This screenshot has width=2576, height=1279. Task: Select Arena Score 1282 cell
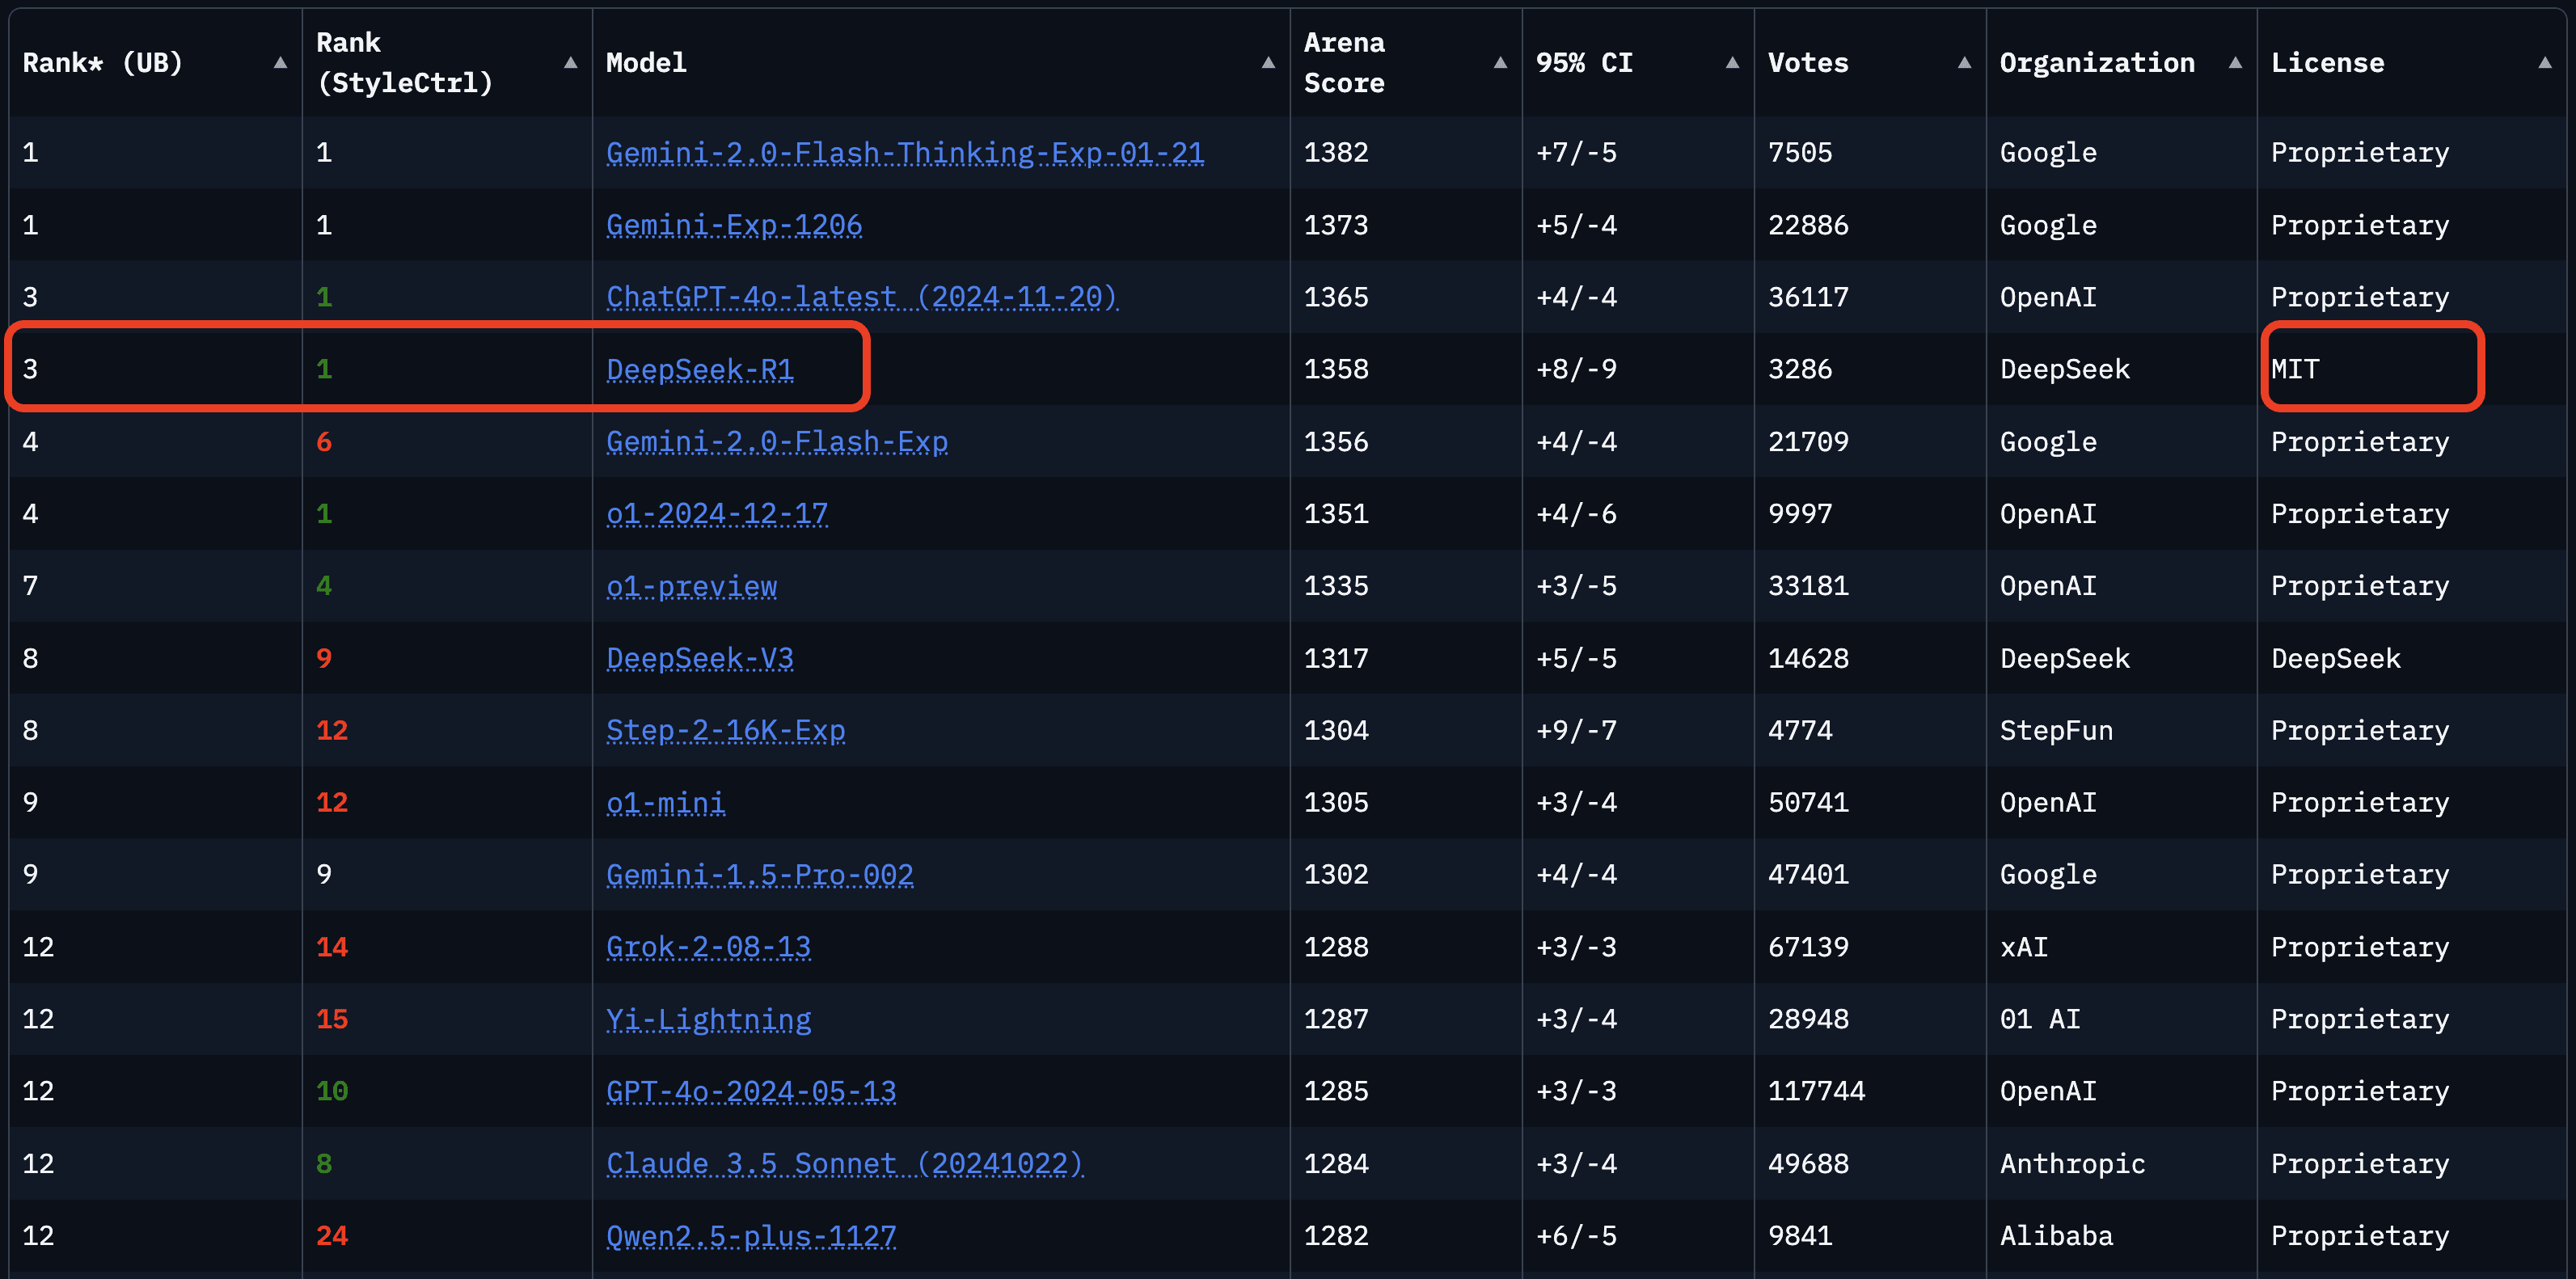point(1336,1236)
